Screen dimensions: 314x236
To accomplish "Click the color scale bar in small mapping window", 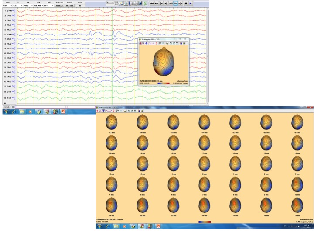I will (164, 83).
